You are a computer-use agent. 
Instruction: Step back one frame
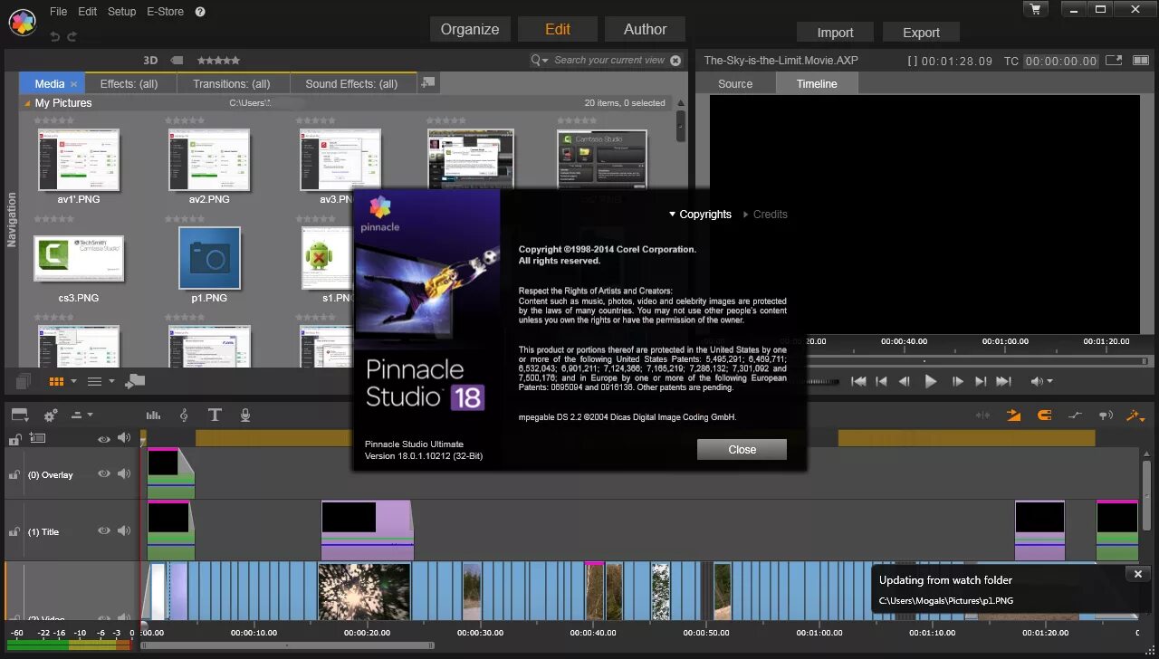904,382
